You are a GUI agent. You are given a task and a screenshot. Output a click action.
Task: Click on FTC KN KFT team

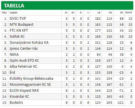click(x=19, y=31)
